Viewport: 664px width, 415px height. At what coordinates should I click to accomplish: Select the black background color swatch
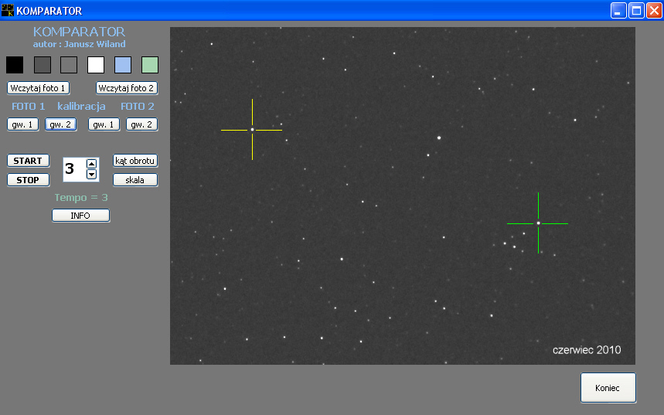15,65
